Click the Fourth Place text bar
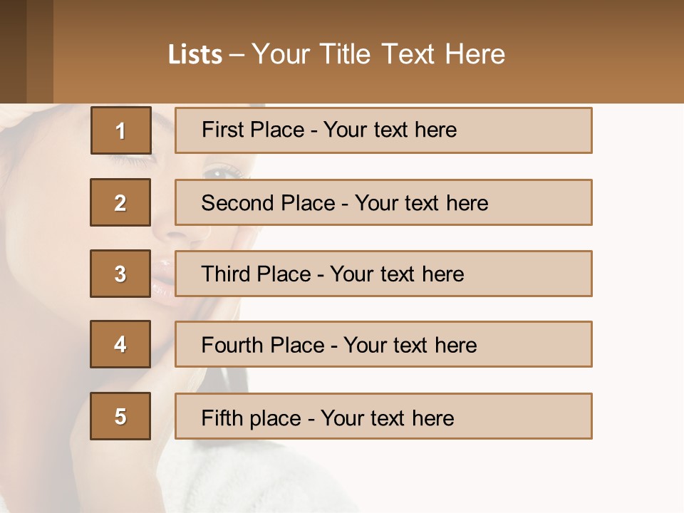The width and height of the screenshot is (684, 513). (383, 344)
